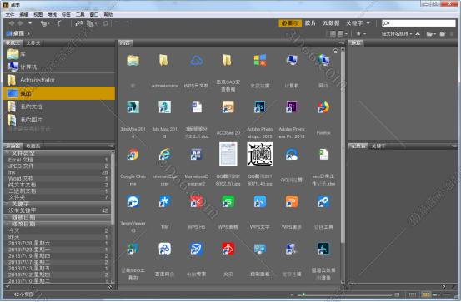Open the thumbnail quality options dropdown

(343, 34)
